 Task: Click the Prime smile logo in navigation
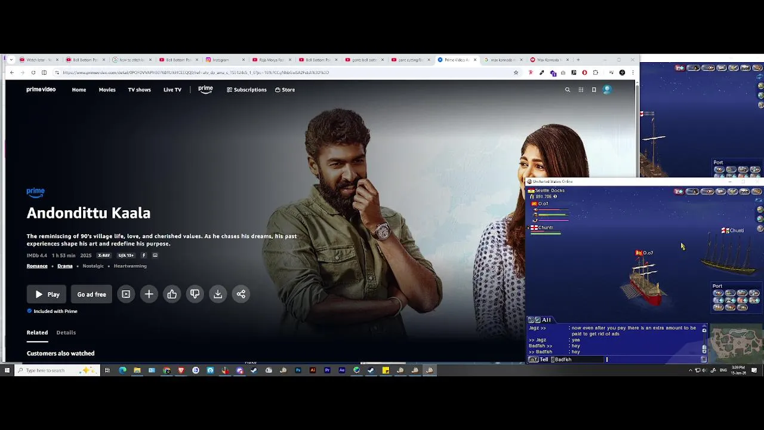[x=205, y=90]
